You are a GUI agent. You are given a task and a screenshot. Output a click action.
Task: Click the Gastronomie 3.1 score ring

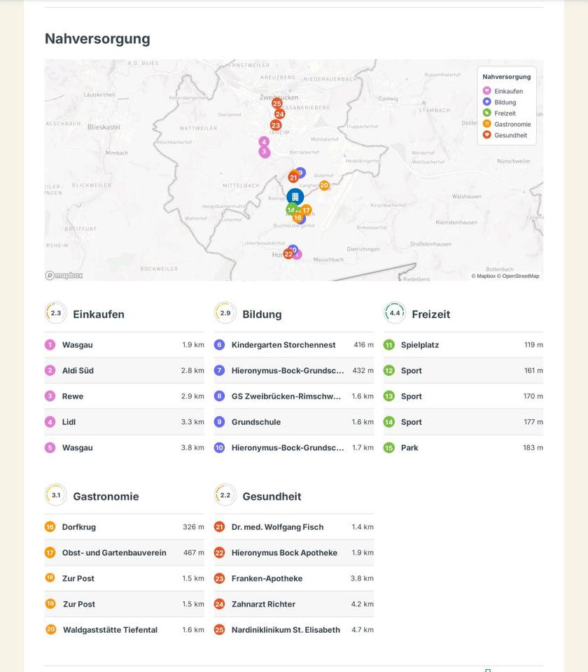[56, 496]
